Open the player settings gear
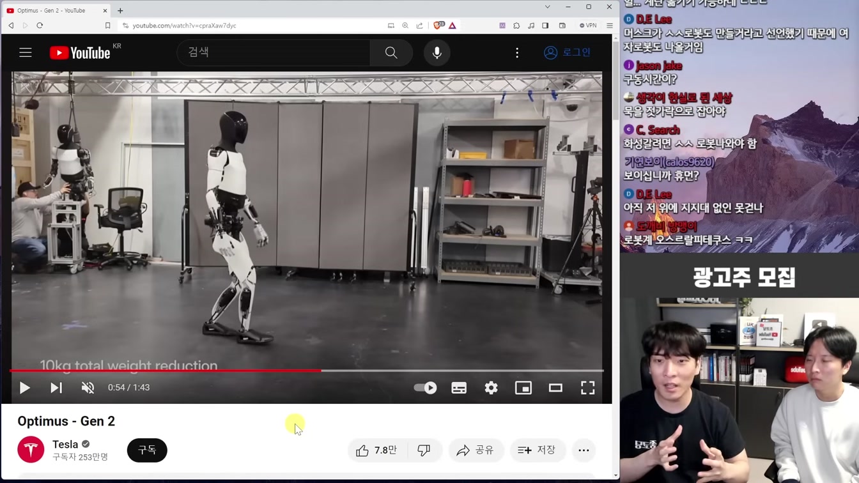859x483 pixels. click(491, 388)
